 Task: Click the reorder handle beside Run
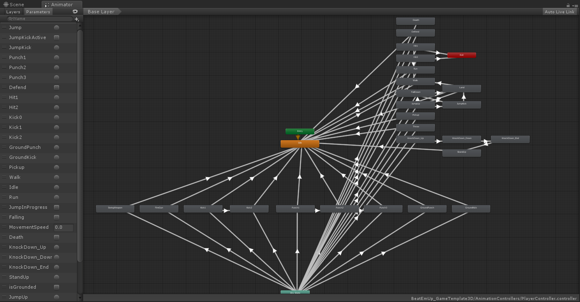coord(4,197)
